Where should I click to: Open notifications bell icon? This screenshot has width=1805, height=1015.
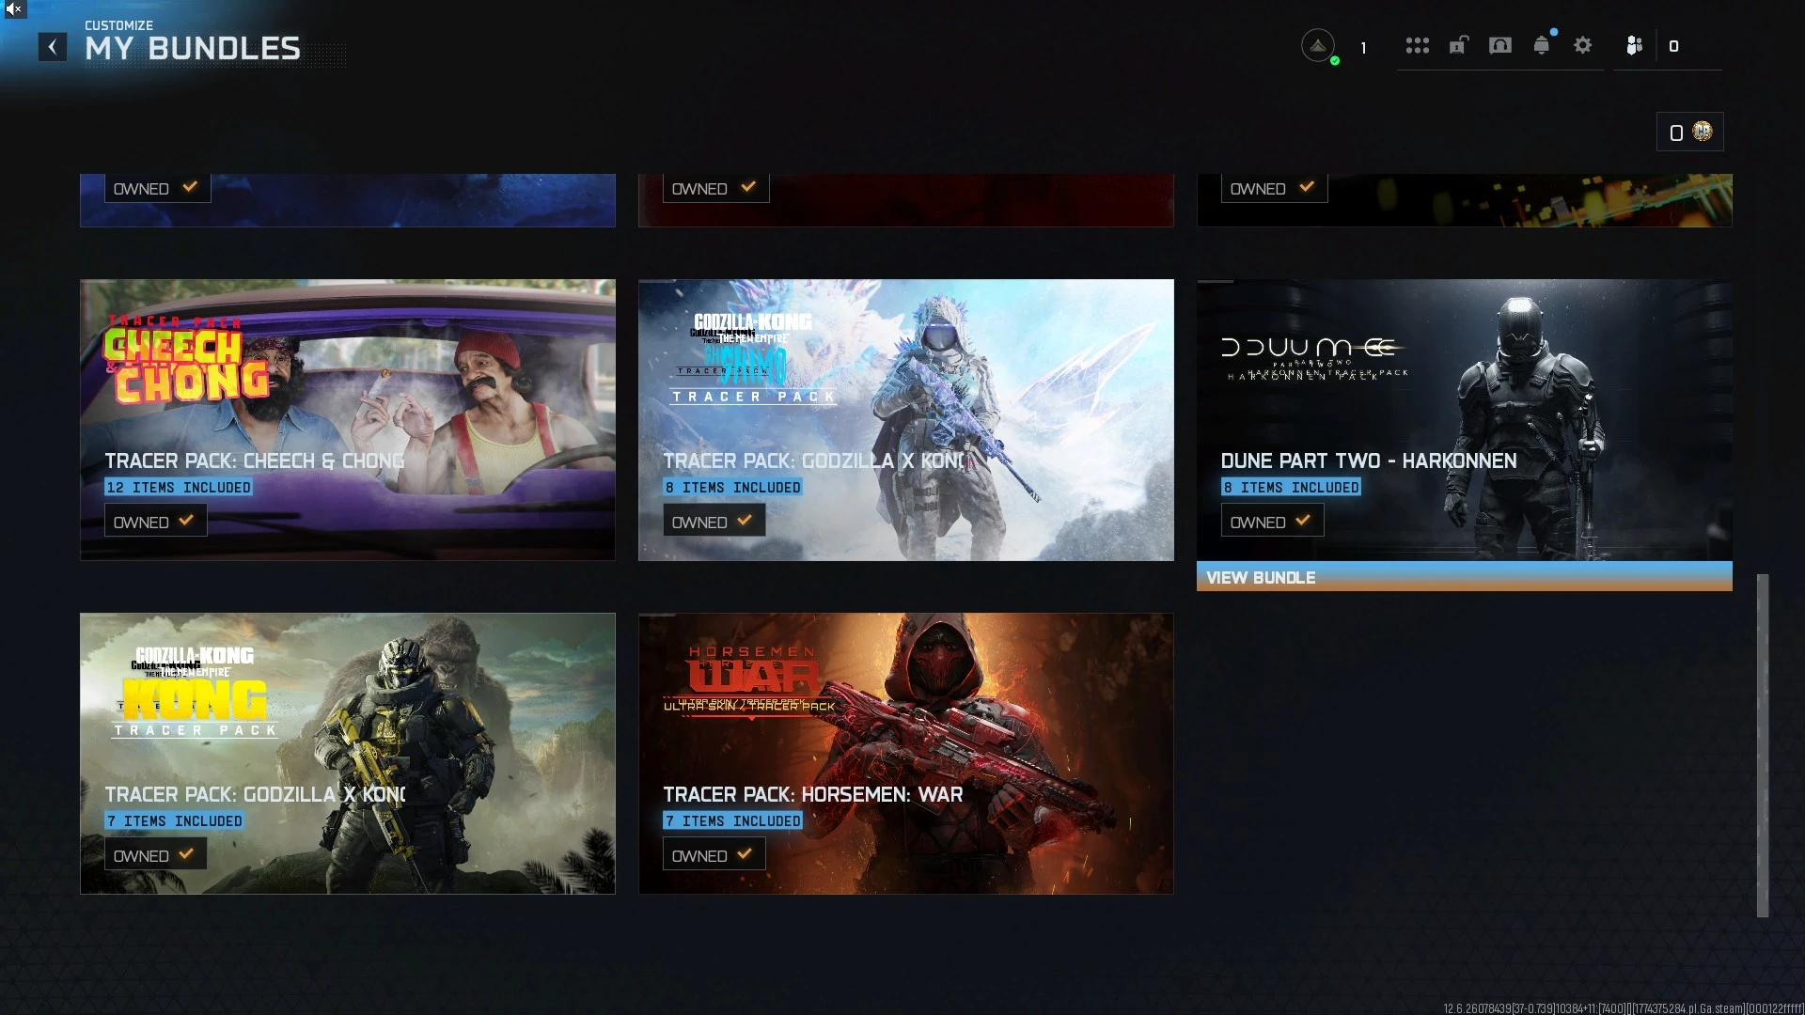click(1542, 45)
